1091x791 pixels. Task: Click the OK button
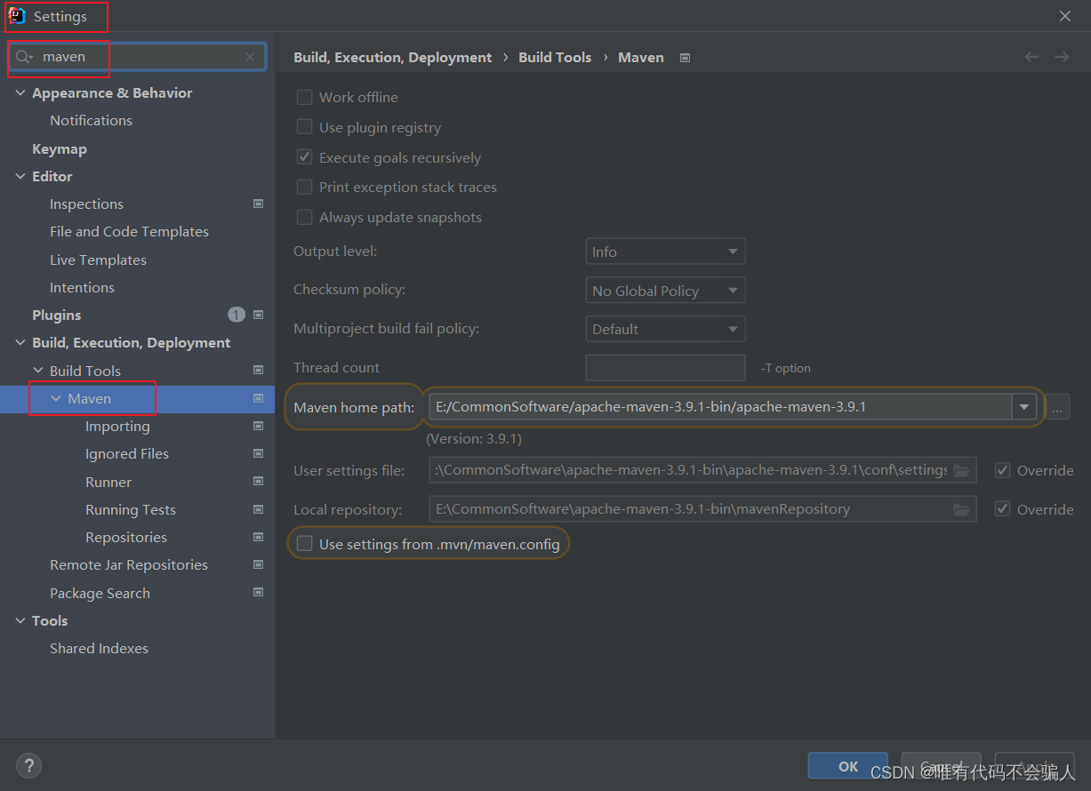click(848, 766)
